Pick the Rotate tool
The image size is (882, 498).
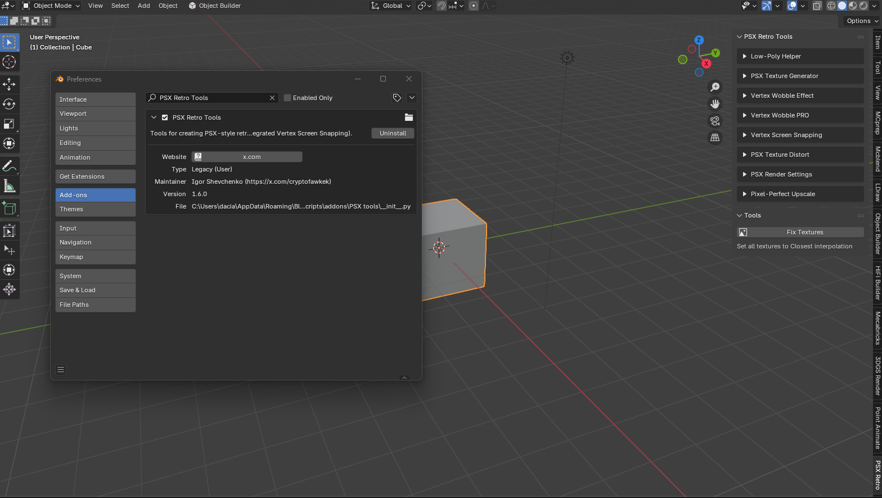(9, 104)
